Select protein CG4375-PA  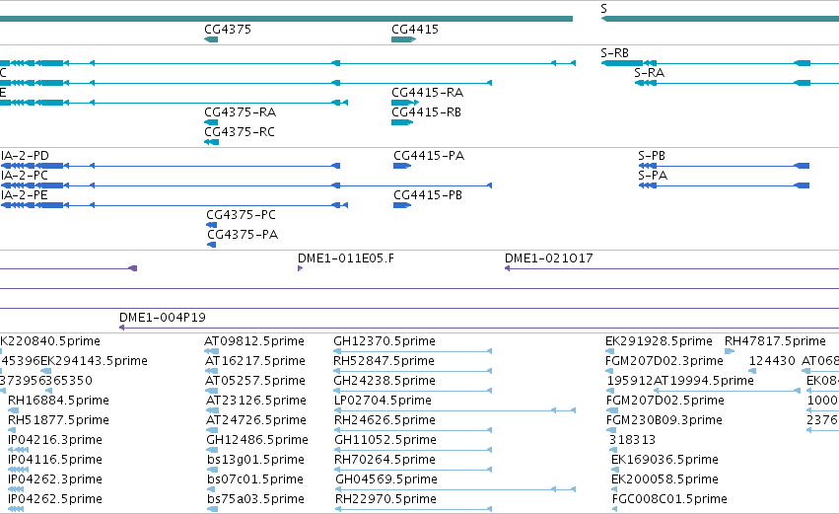243,235
